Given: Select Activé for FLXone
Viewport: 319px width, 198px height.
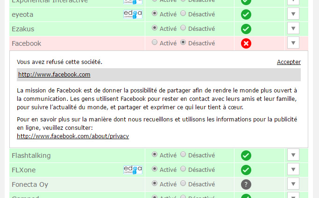Looking at the screenshot, I should click(155, 169).
